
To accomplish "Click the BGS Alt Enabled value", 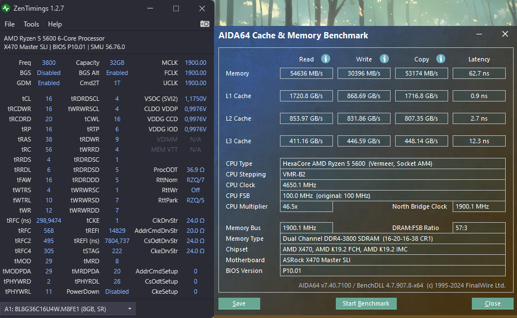I will [x=117, y=73].
